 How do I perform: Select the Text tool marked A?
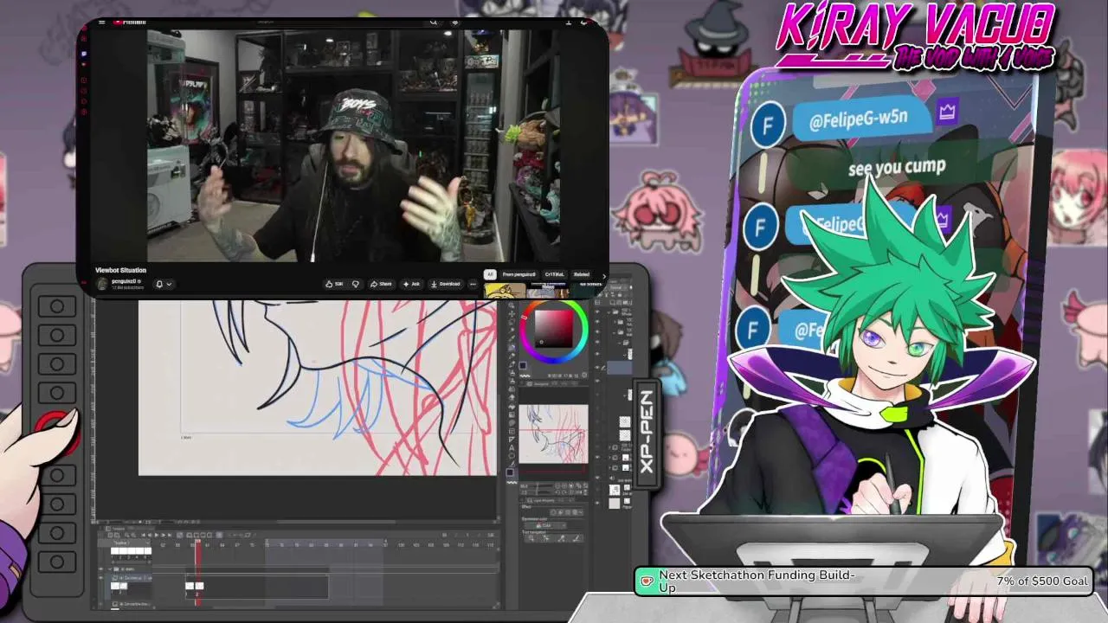(x=512, y=447)
